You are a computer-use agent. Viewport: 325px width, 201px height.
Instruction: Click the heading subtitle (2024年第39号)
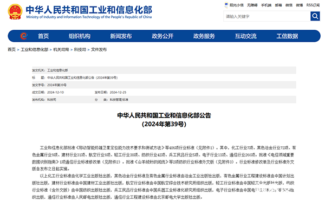coord(164,124)
